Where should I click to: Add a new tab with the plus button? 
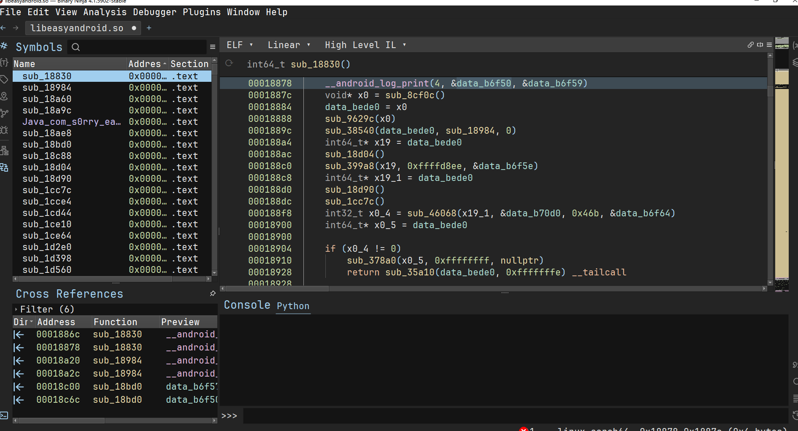tap(149, 28)
